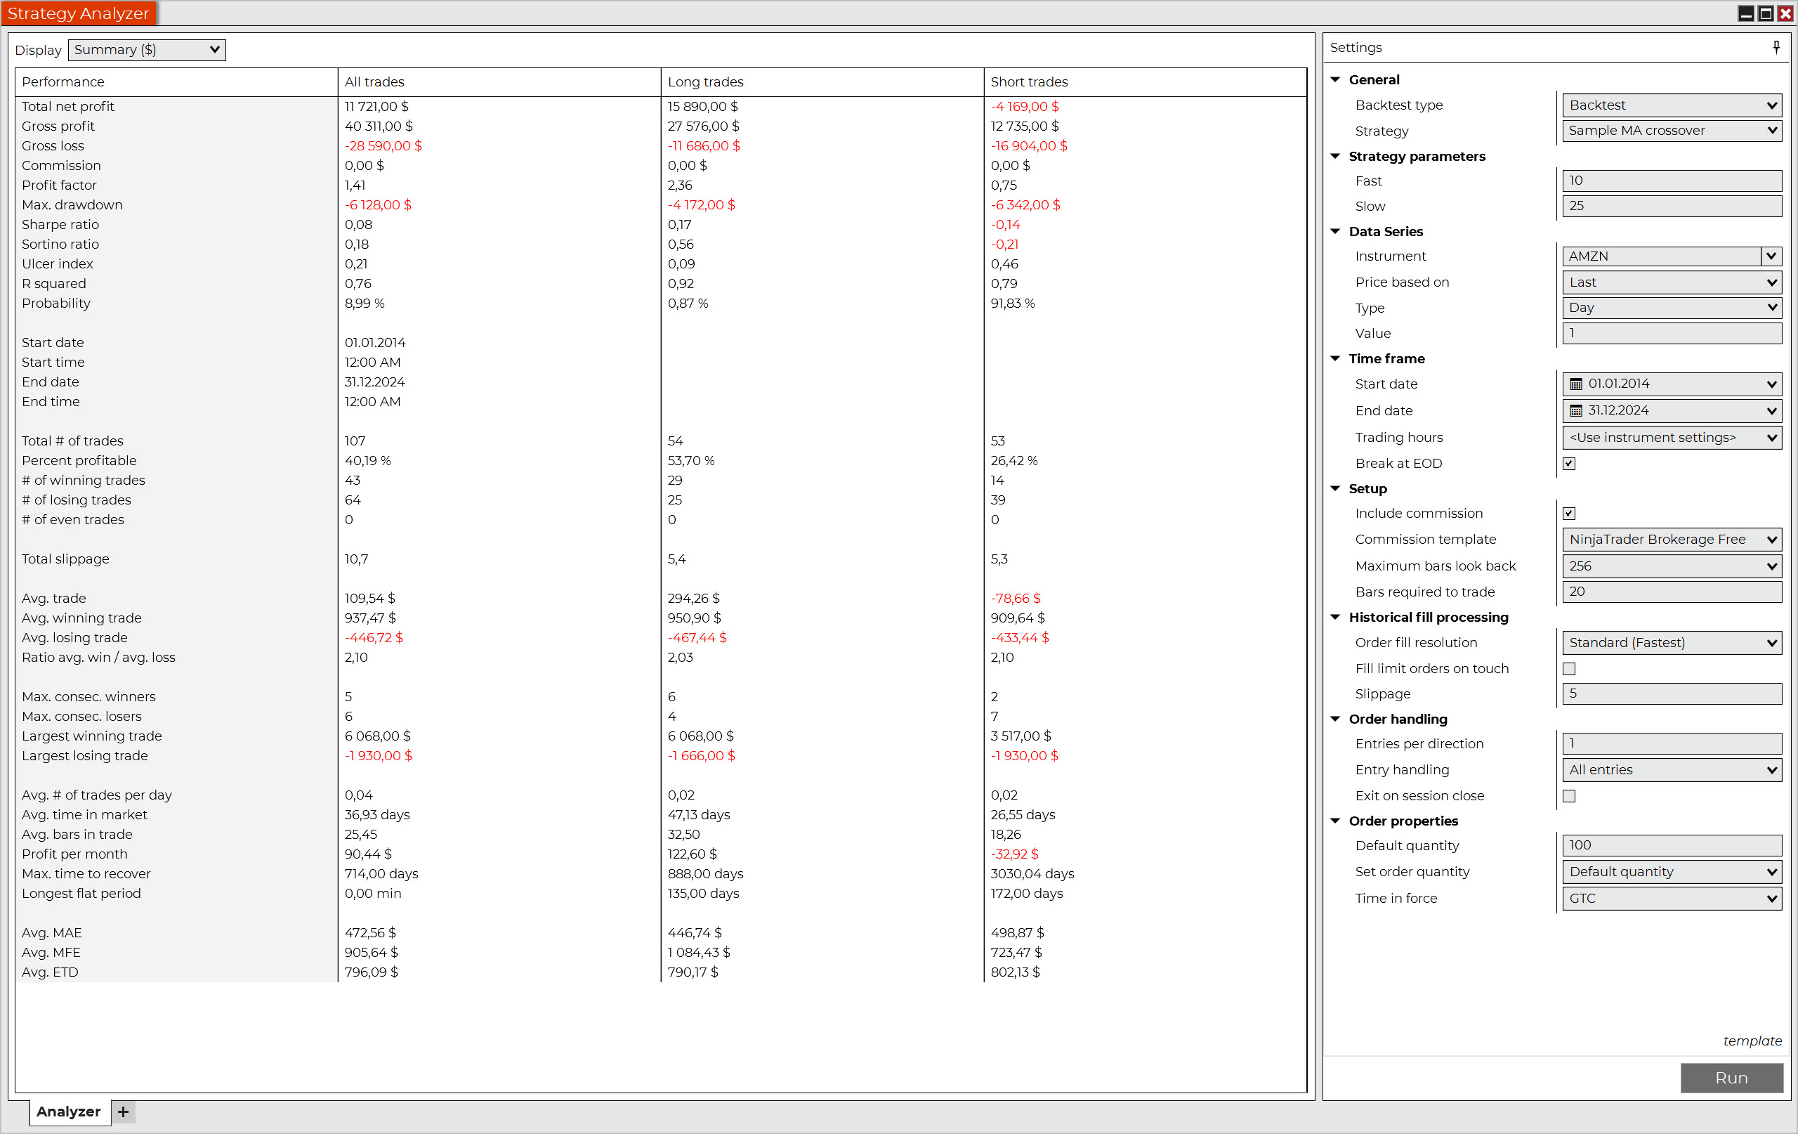1798x1134 pixels.
Task: Open Start date calendar picker icon
Action: (x=1576, y=384)
